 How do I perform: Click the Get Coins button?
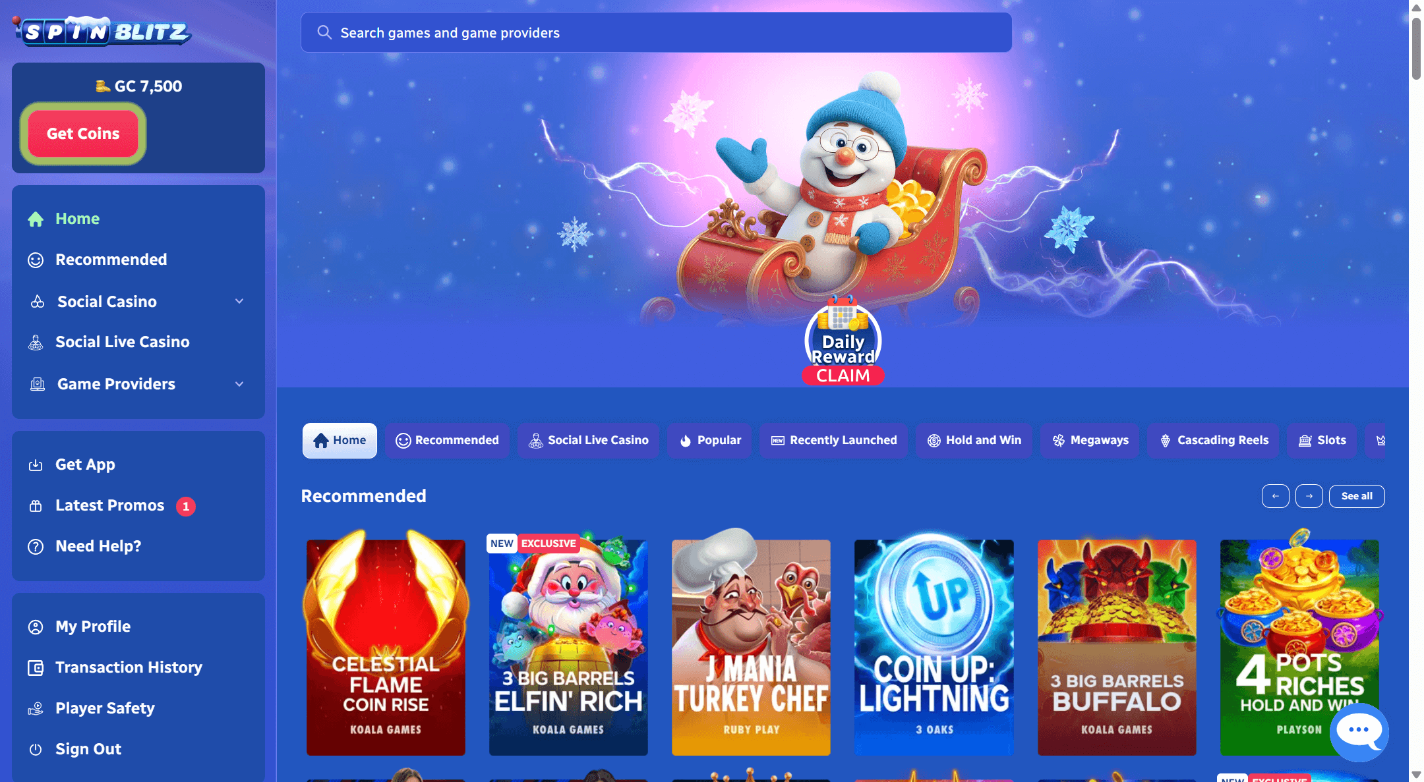point(83,134)
